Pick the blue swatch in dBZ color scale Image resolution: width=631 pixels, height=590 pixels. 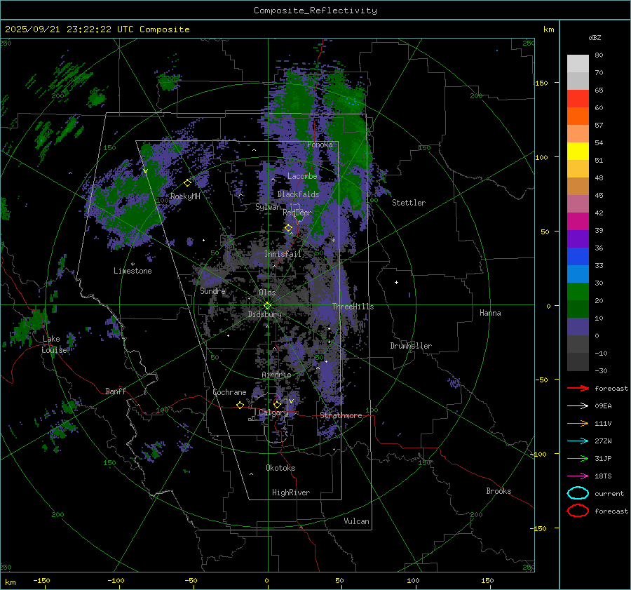(x=578, y=256)
